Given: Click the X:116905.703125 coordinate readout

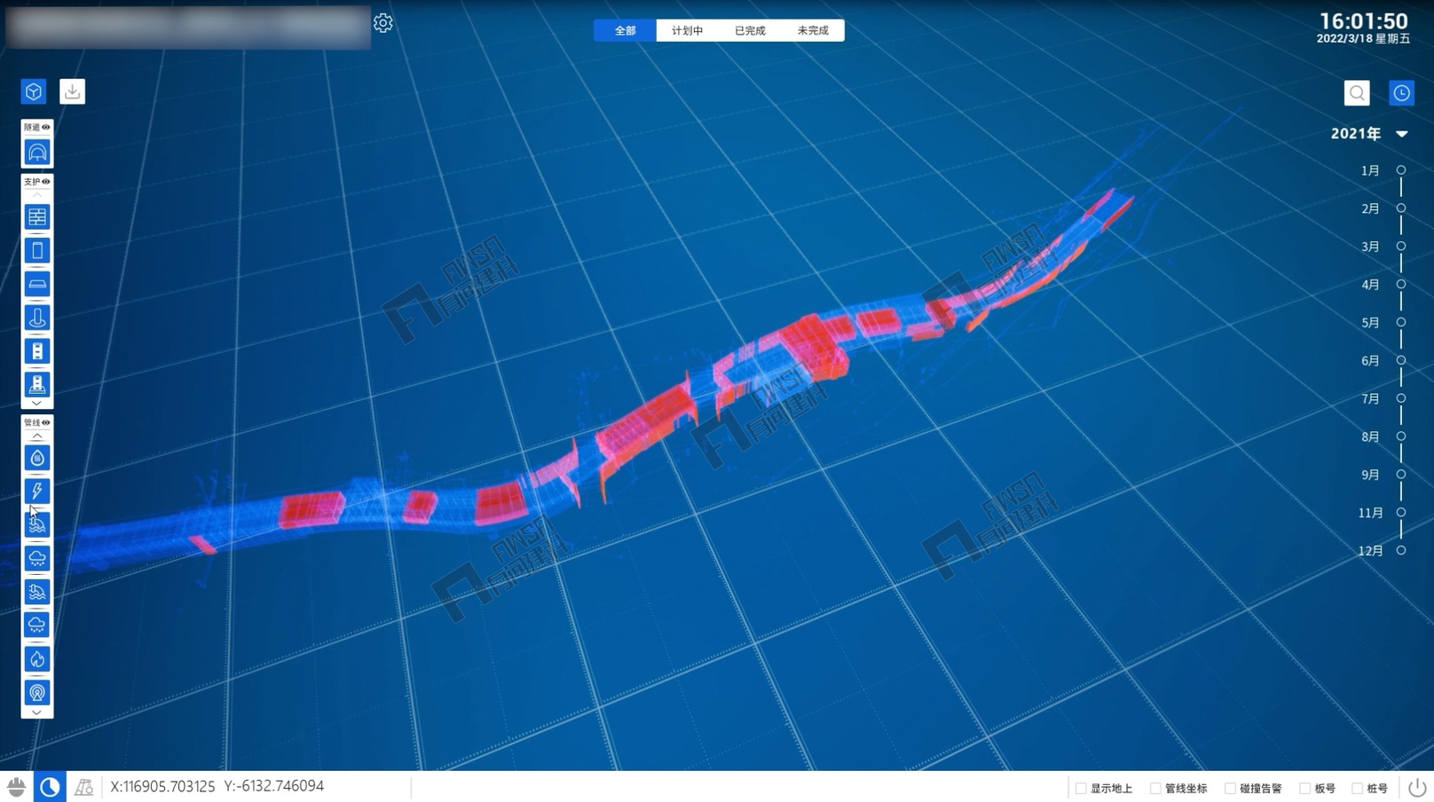Looking at the screenshot, I should pos(162,786).
